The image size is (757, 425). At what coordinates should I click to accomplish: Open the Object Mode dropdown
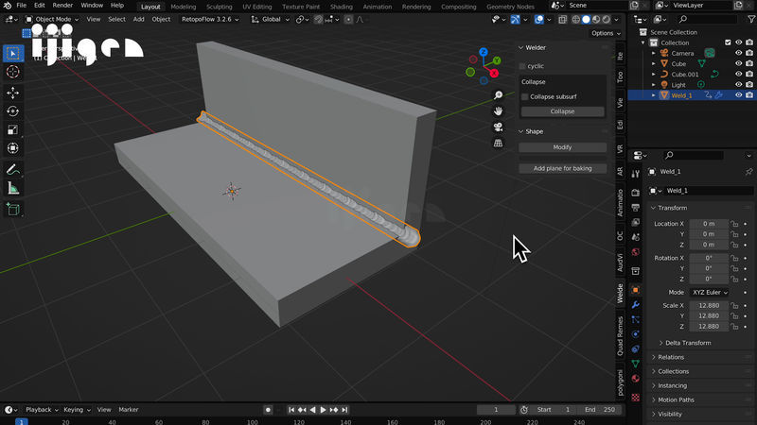[x=52, y=19]
